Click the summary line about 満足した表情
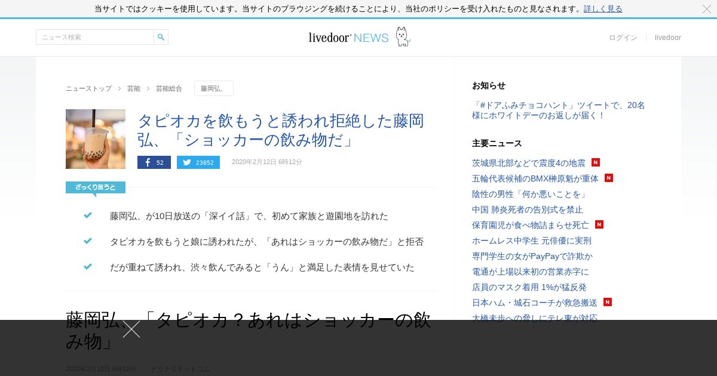Image resolution: width=717 pixels, height=376 pixels. pyautogui.click(x=262, y=267)
